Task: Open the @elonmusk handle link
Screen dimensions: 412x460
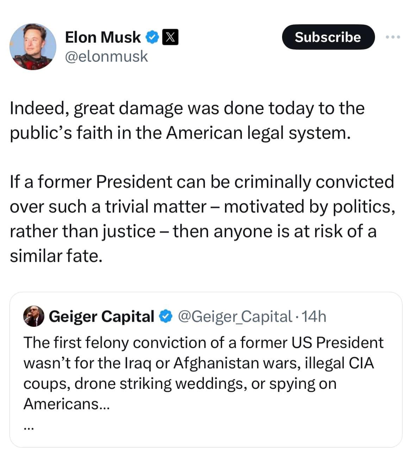Action: (x=106, y=56)
